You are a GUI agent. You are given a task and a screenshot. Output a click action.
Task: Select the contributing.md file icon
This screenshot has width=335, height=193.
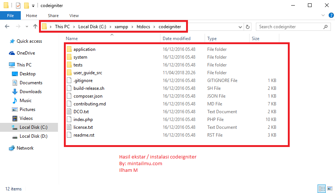coord(69,104)
